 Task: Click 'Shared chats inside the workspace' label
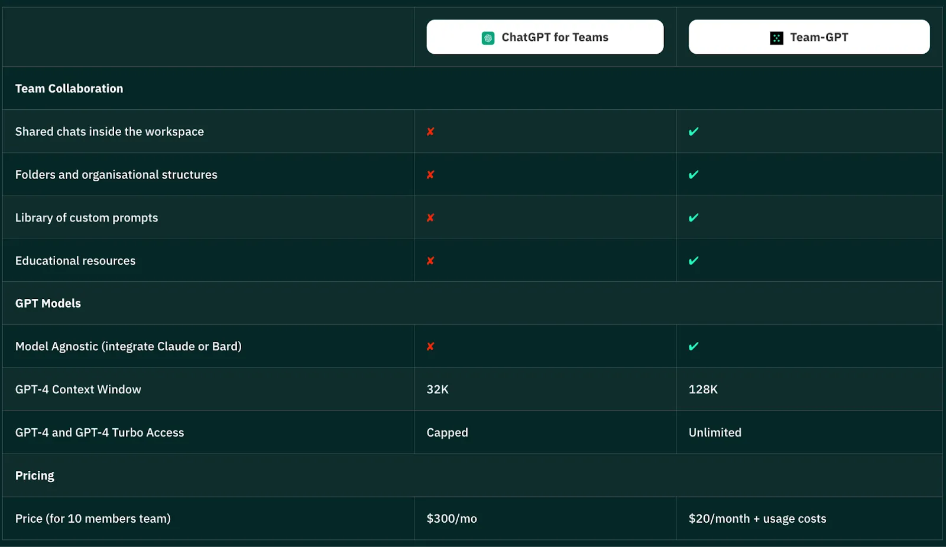[x=109, y=132]
